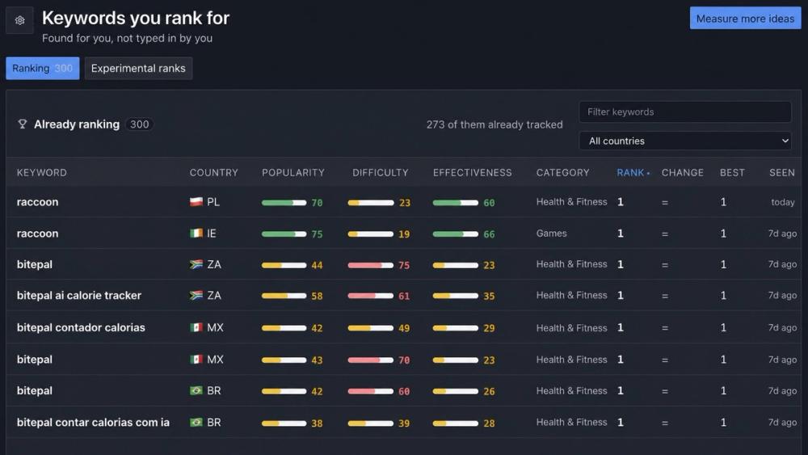Screen dimensions: 808x455
Task: Click Mexico flag in bitepal MX row
Action: coord(196,359)
